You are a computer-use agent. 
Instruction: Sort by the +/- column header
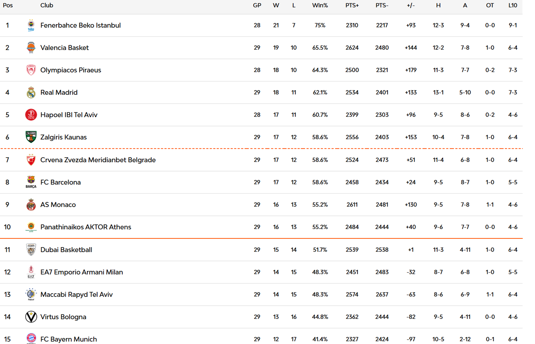click(x=411, y=5)
